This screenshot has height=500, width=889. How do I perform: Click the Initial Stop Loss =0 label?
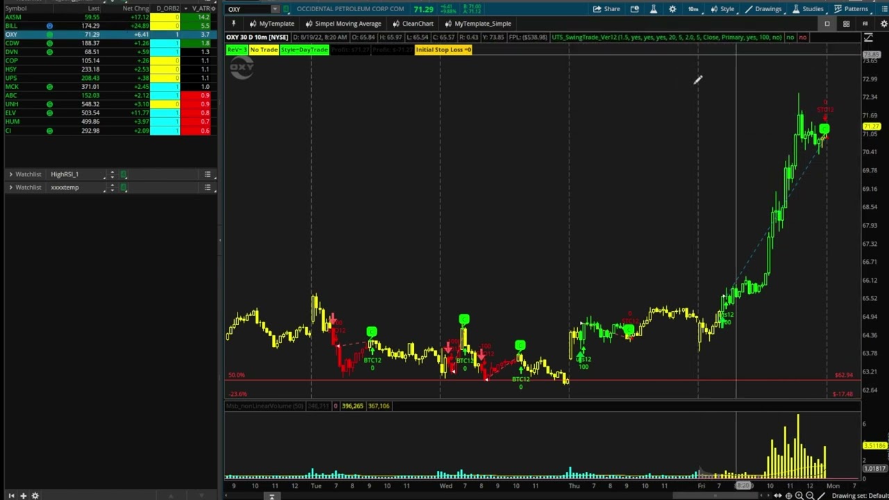443,50
